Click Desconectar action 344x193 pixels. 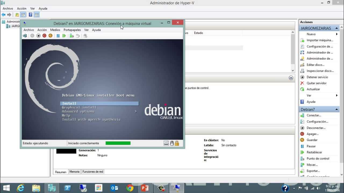pos(316,128)
